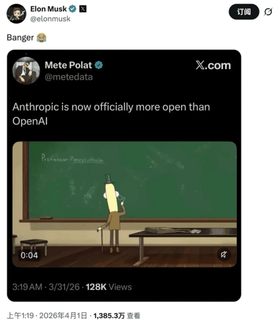
Task: Open quoted text about Anthropic and OpenAI
Action: pyautogui.click(x=111, y=114)
